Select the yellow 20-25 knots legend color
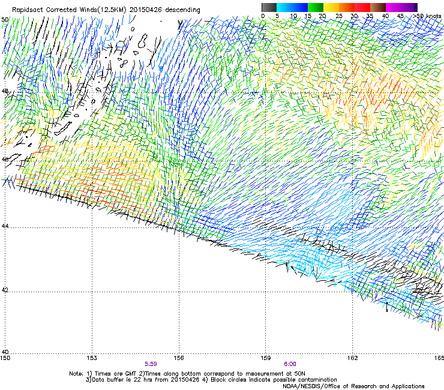 point(331,7)
